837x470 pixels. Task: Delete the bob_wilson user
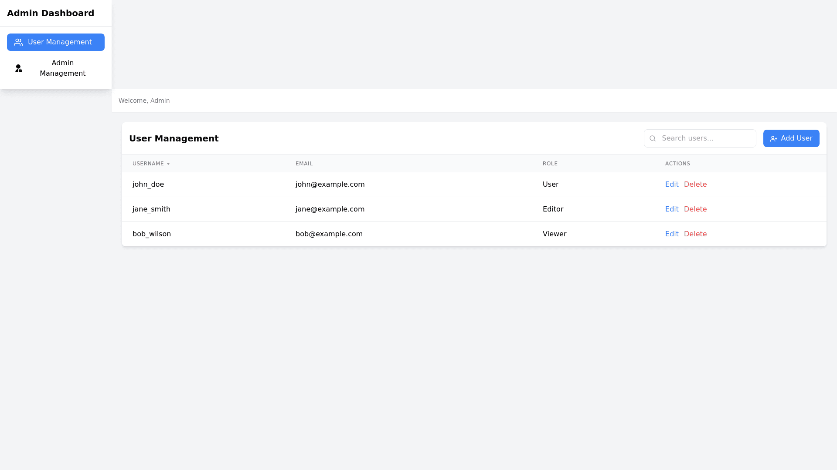[x=695, y=234]
